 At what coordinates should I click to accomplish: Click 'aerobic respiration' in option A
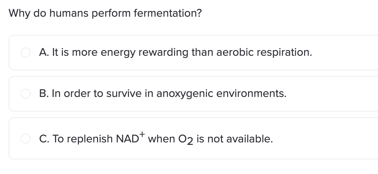(264, 52)
